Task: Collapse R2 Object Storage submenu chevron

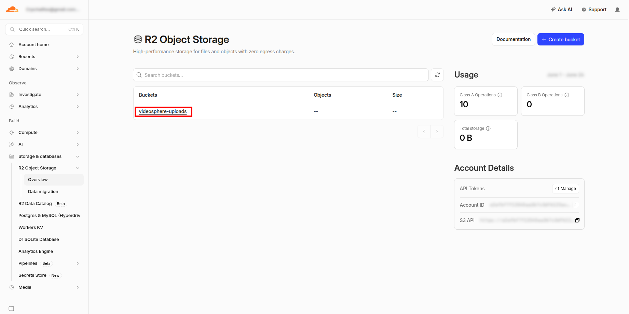Action: pos(78,168)
